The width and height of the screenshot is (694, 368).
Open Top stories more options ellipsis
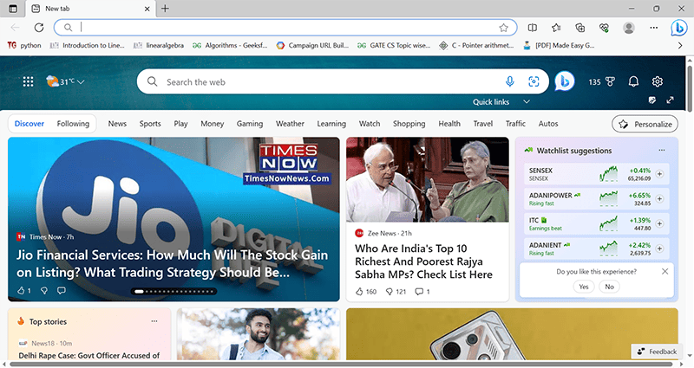coord(154,321)
